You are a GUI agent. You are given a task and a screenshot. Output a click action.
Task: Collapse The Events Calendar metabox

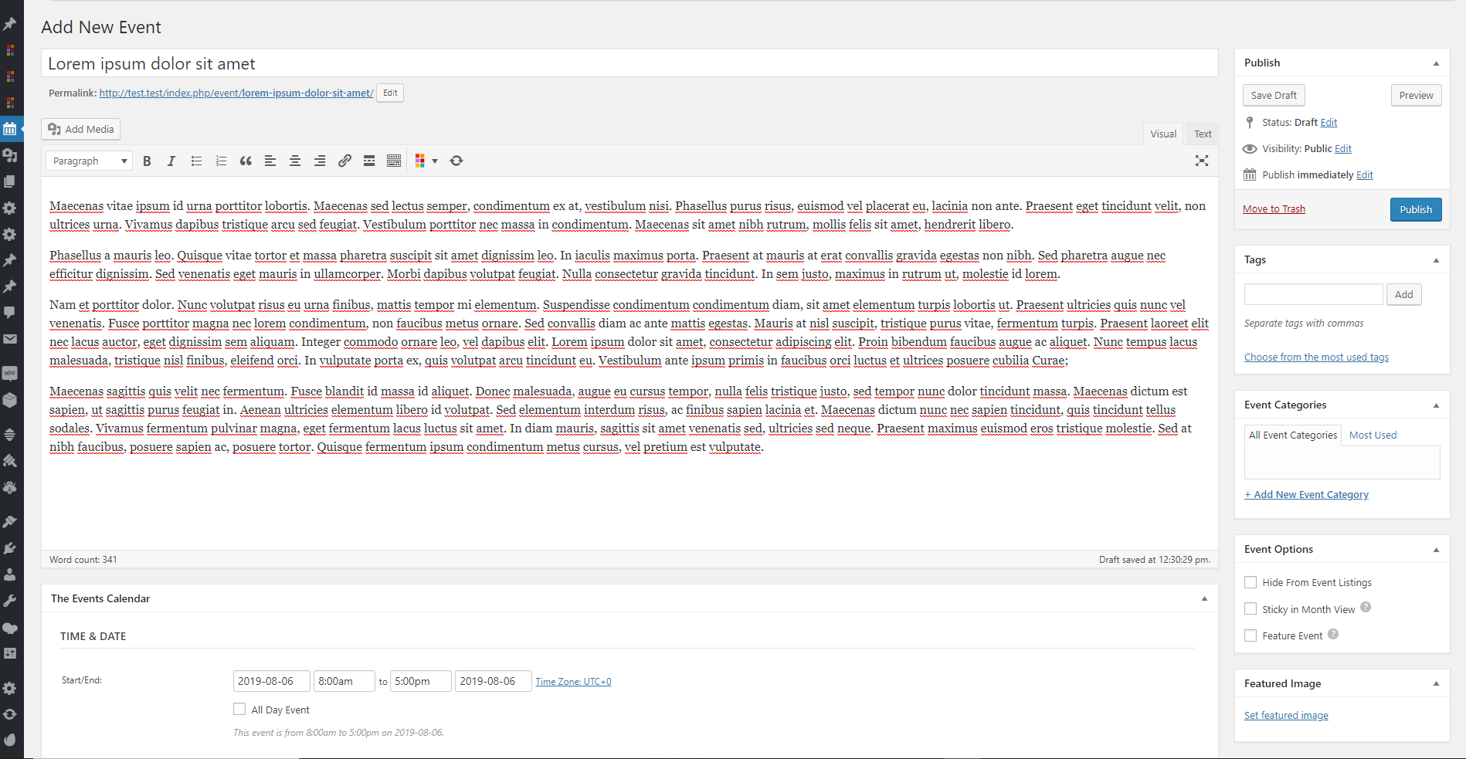pos(1204,598)
